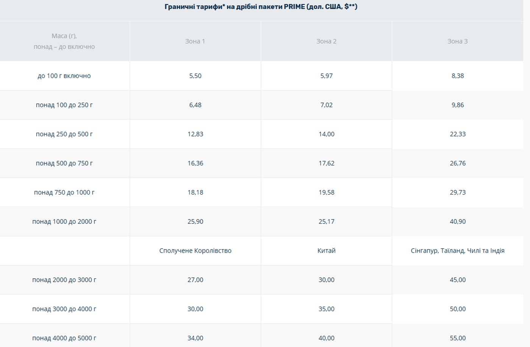Click 'Сінгапур, Таїланд, Чилі та Індія' cell
The image size is (530, 347).
tap(457, 251)
